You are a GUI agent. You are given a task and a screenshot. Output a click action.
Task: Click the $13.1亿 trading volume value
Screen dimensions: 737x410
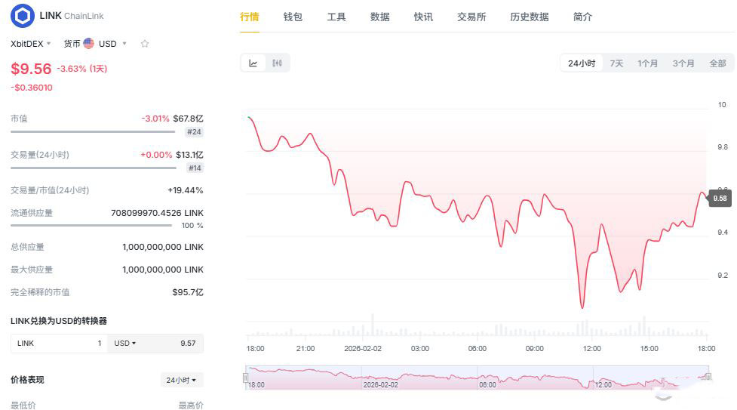(x=189, y=155)
